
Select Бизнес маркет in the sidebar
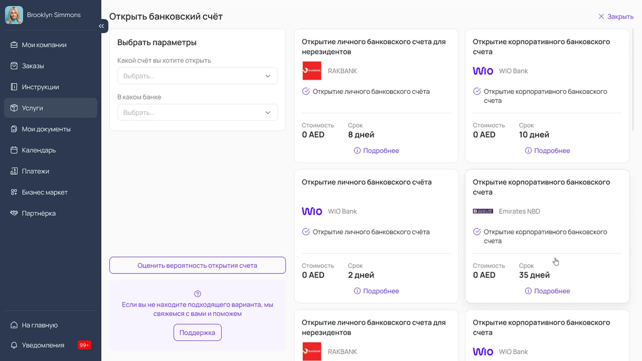[45, 192]
